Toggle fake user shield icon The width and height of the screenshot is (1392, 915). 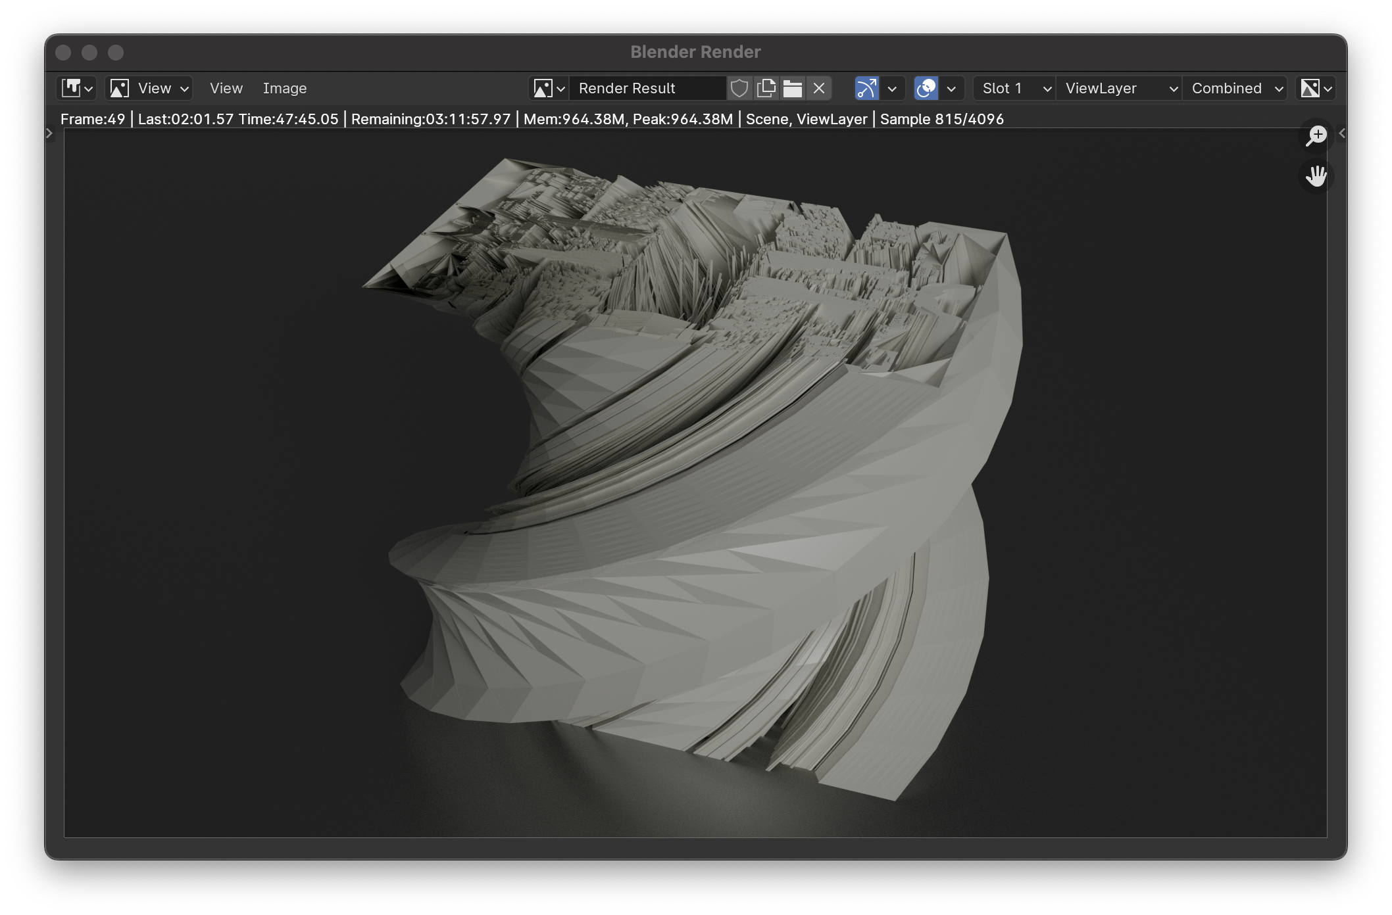coord(739,88)
